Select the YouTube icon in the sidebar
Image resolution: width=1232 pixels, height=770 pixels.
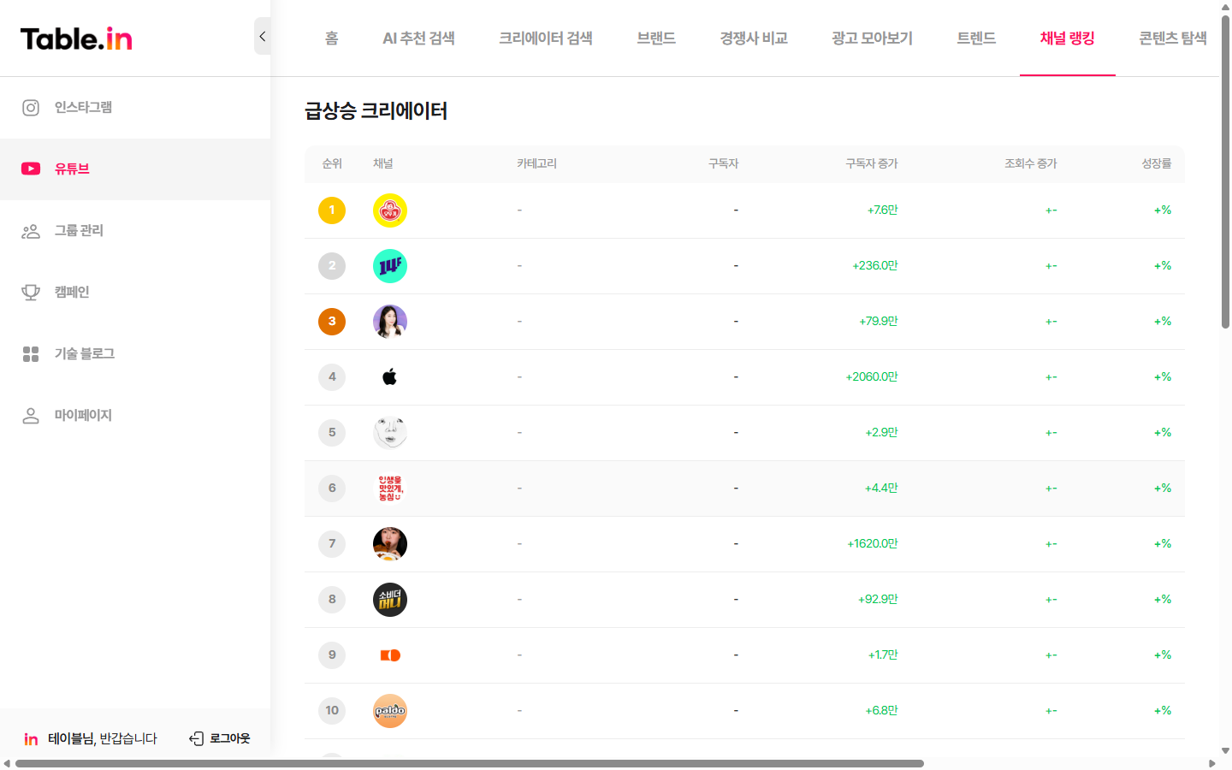point(31,169)
